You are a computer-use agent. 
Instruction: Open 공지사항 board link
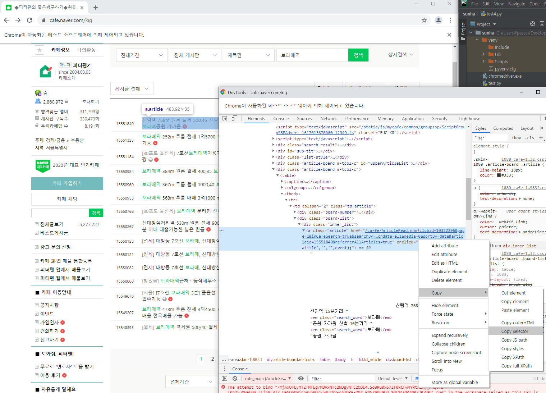click(49, 305)
